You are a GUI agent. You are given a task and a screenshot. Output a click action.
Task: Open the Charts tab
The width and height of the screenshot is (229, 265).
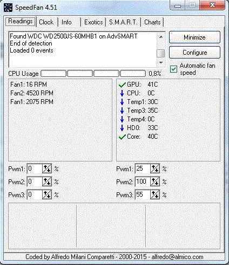(x=152, y=22)
